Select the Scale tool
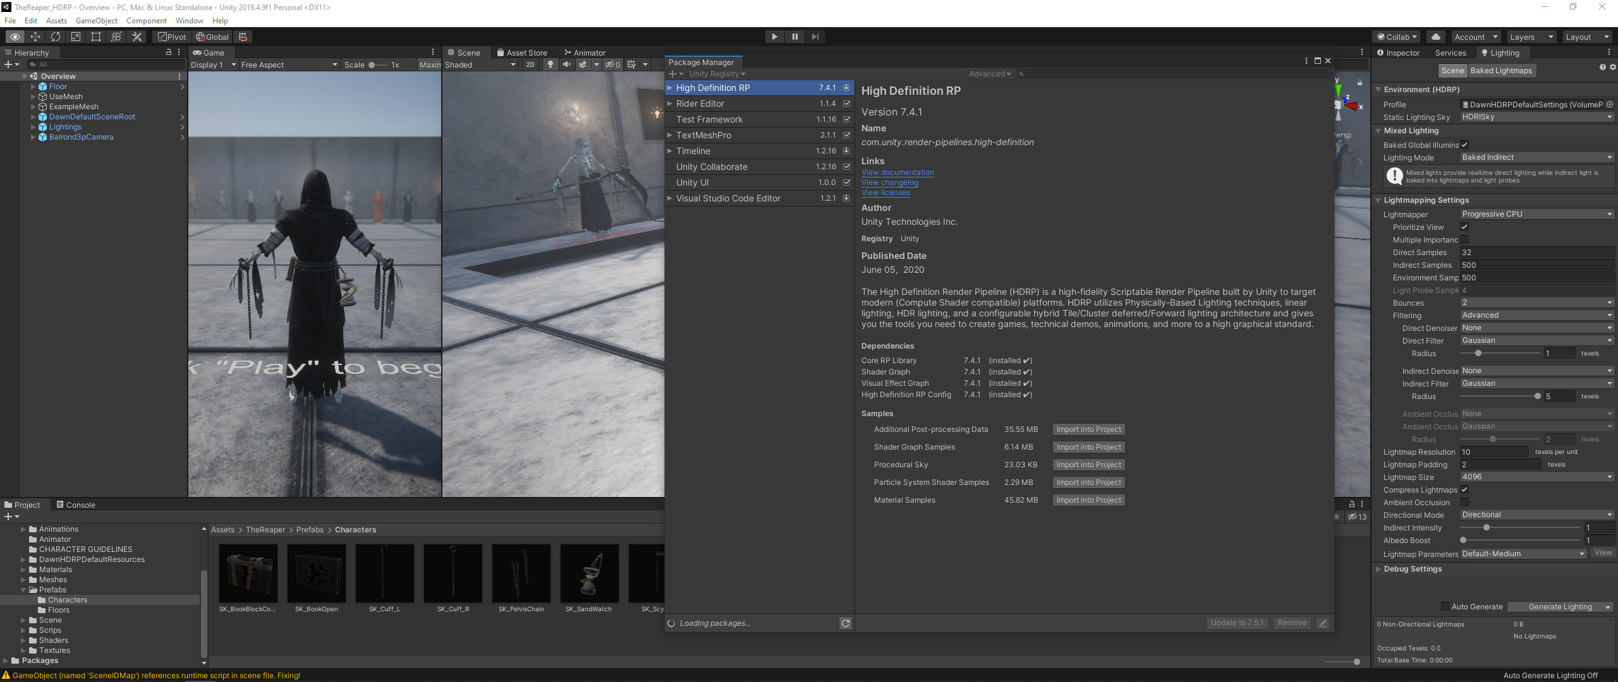Screen dimensions: 1618x682 [76, 37]
